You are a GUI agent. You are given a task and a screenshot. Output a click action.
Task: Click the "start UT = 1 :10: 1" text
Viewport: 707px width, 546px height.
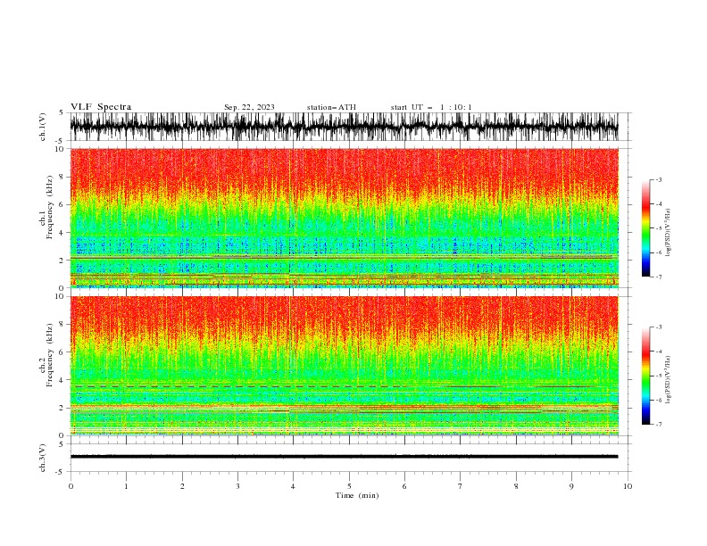tap(431, 107)
